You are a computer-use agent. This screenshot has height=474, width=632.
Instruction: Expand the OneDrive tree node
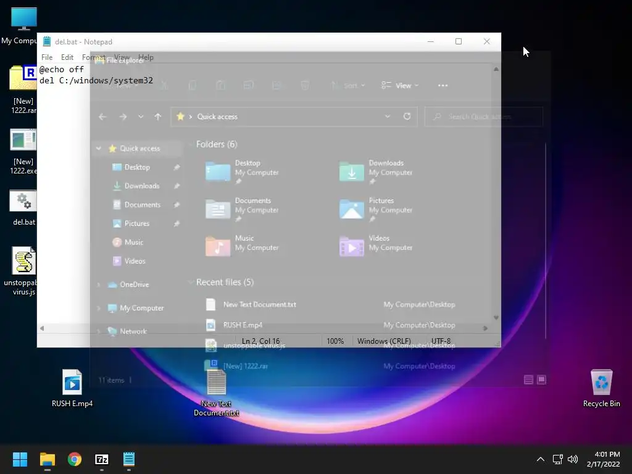pos(99,285)
